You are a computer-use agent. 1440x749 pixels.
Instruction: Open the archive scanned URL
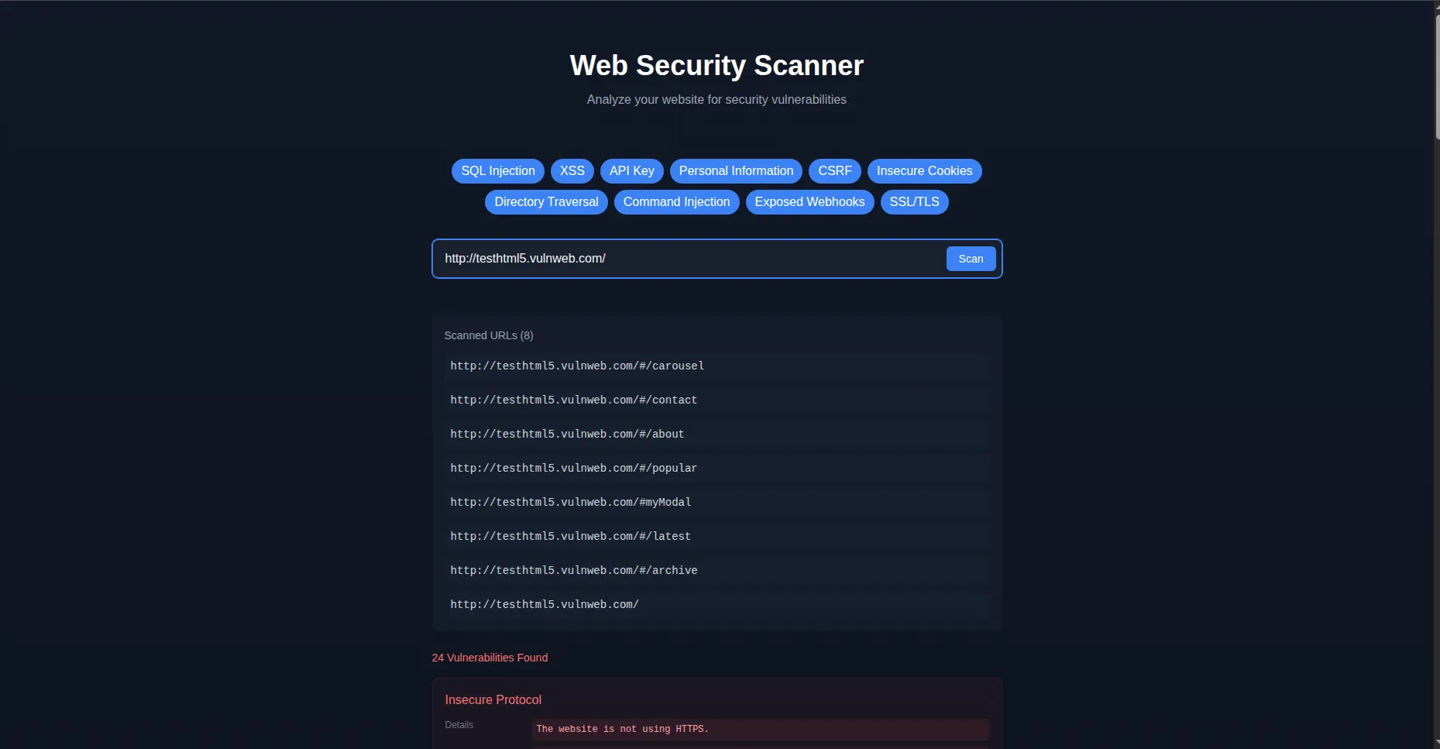[574, 570]
